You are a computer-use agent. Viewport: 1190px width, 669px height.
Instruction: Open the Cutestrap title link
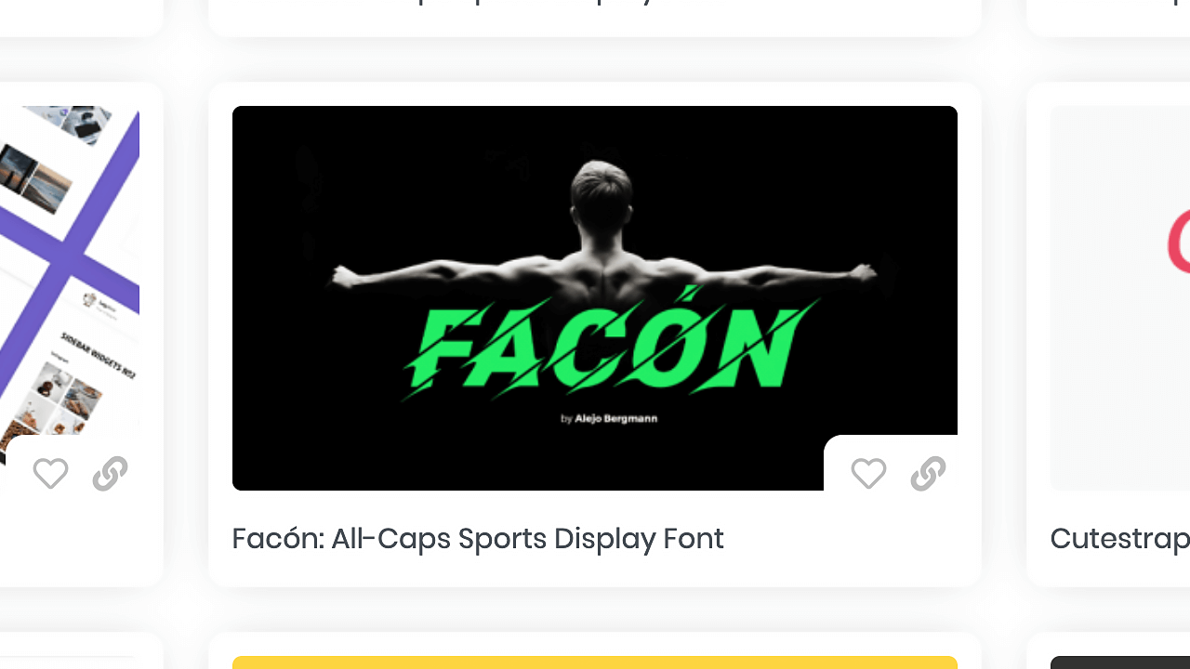(1119, 539)
